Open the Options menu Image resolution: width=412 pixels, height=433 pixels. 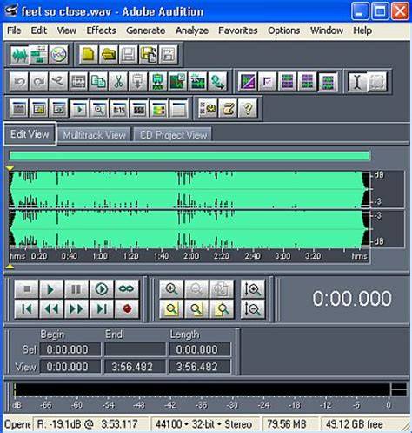point(283,30)
